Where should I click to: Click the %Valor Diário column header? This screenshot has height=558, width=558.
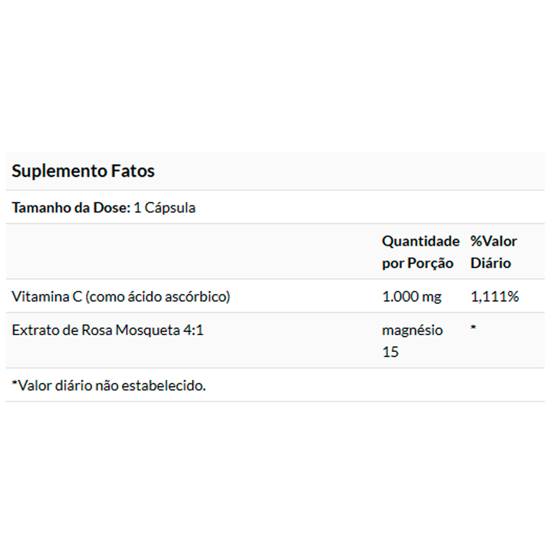(494, 252)
